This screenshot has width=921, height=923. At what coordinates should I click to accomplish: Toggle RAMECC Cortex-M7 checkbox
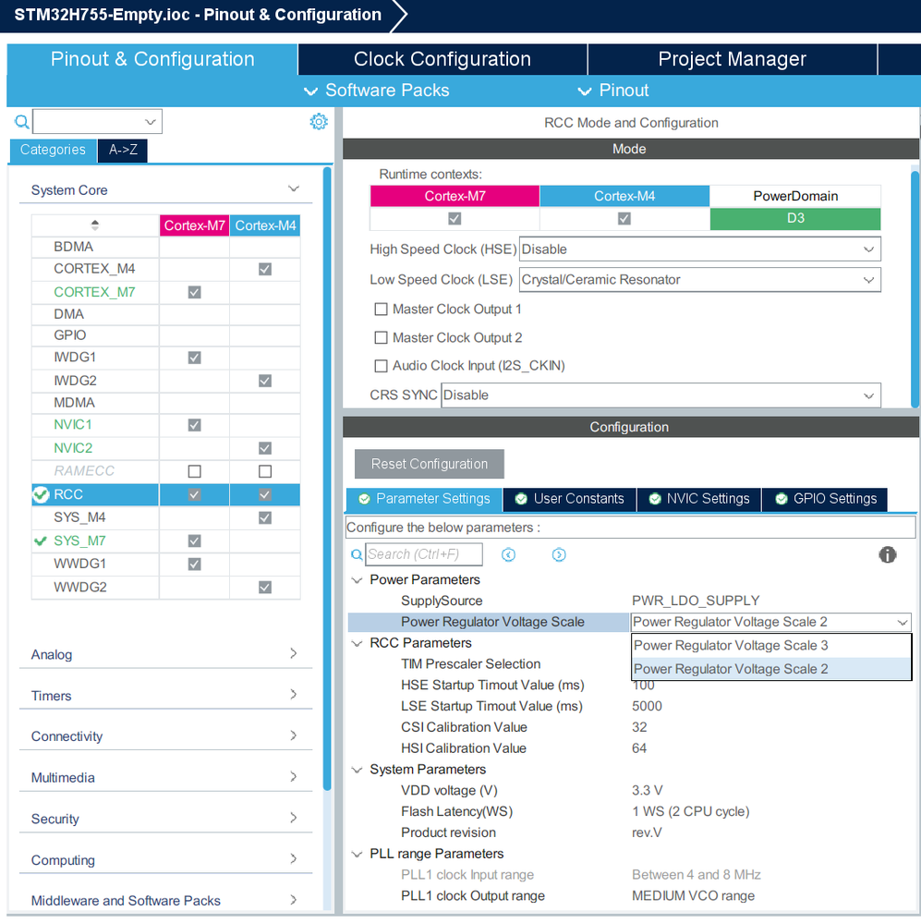pos(194,471)
